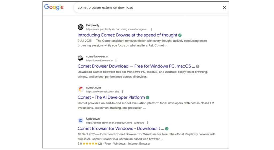Click the Perplexity site favicon
Image resolution: width=274 pixels, height=150 pixels.
tap(81, 27)
